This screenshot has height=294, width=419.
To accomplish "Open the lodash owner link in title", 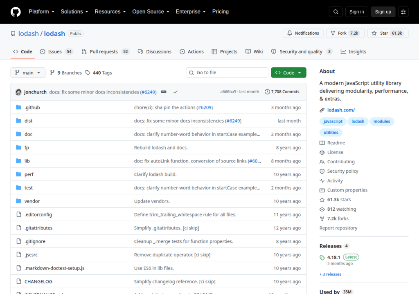I will click(28, 33).
